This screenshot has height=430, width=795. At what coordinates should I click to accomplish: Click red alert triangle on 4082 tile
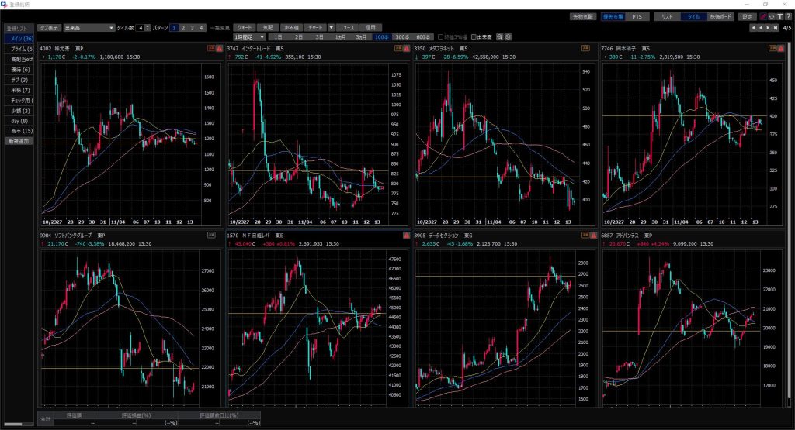click(x=220, y=48)
